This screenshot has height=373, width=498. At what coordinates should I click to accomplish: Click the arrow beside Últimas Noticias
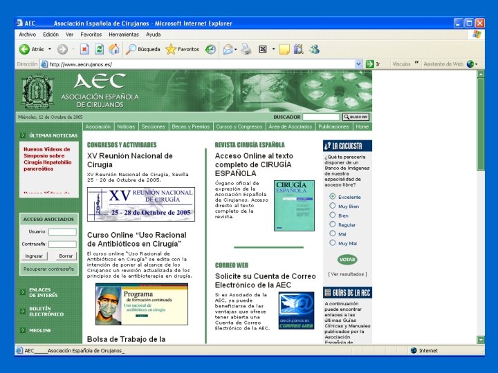(23, 135)
